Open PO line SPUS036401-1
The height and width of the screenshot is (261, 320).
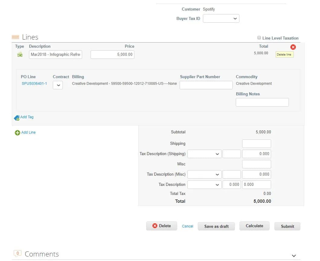[34, 84]
